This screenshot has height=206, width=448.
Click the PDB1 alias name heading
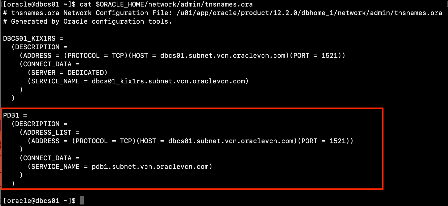[11, 115]
